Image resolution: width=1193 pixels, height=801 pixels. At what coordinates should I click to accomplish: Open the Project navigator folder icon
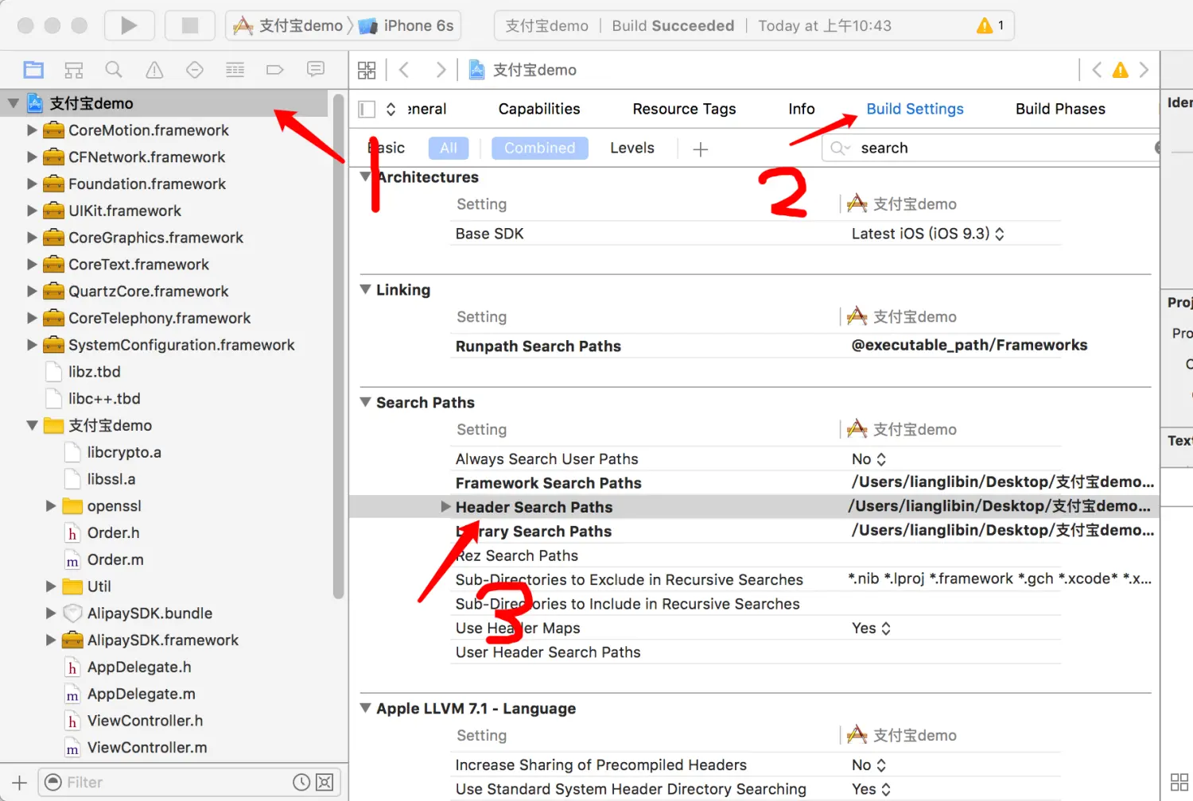pyautogui.click(x=33, y=70)
